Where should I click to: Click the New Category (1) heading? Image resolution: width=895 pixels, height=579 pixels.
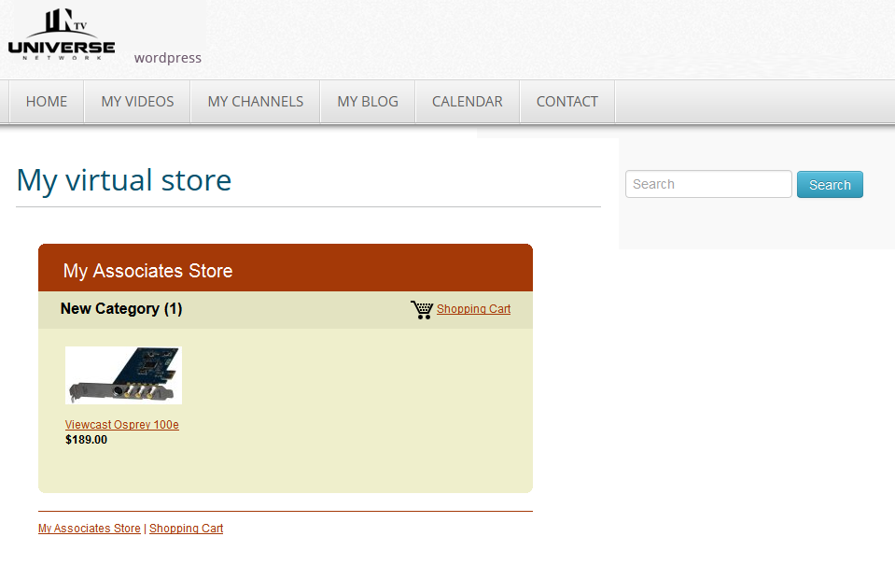(x=121, y=309)
